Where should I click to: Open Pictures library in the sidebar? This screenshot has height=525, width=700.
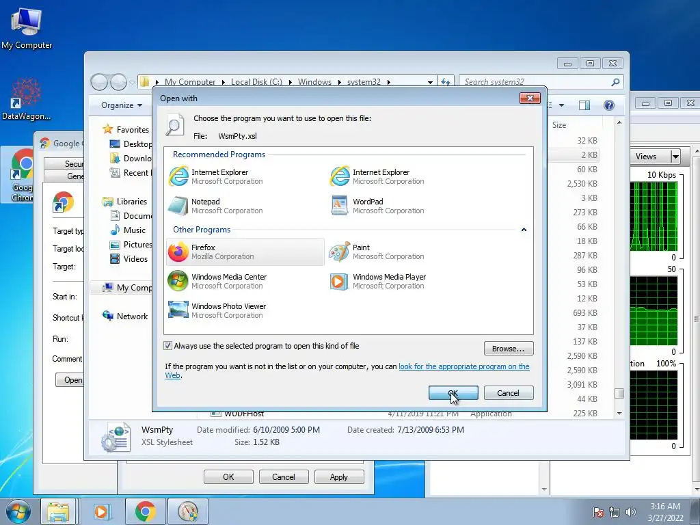pos(137,244)
